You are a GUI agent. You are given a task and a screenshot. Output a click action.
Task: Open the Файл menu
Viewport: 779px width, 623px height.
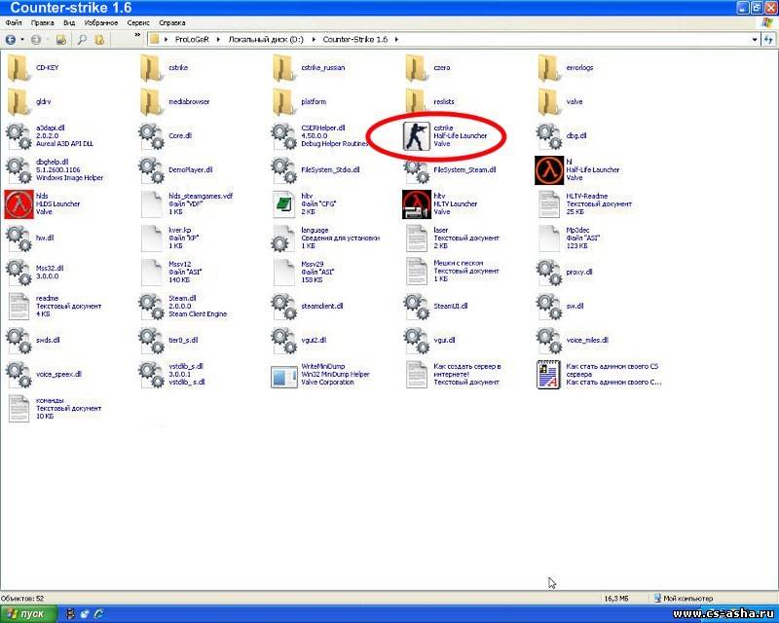pyautogui.click(x=14, y=21)
